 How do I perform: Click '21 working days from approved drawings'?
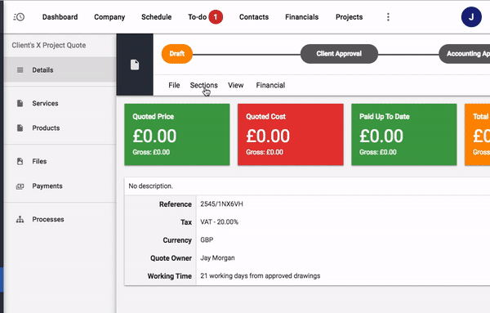[x=261, y=275]
